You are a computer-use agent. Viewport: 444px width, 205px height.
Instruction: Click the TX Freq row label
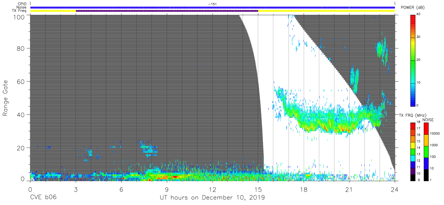click(x=19, y=11)
